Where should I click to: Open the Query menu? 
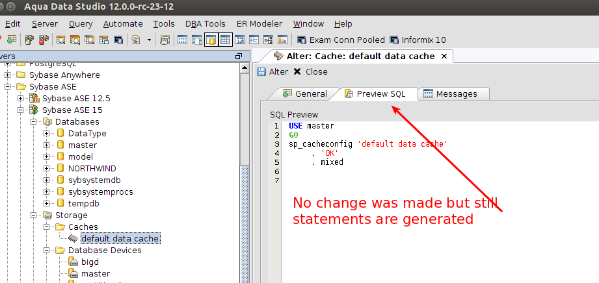81,23
